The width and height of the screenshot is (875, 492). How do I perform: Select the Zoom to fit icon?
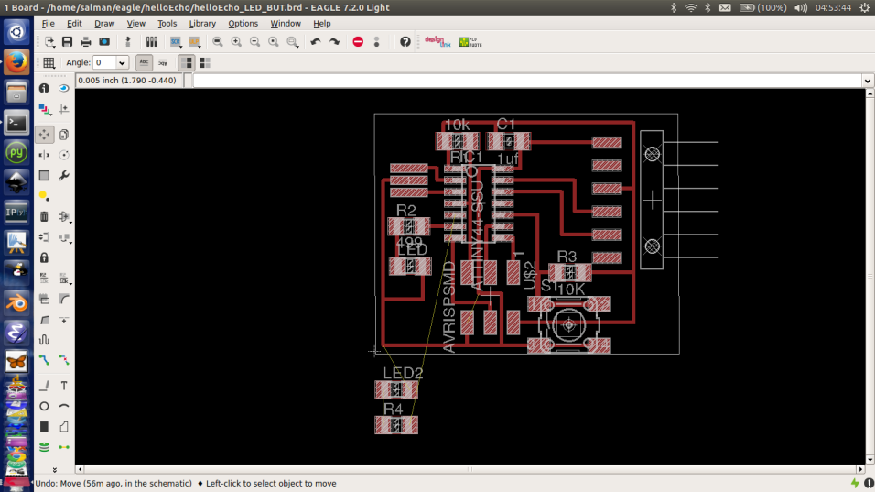pyautogui.click(x=218, y=42)
